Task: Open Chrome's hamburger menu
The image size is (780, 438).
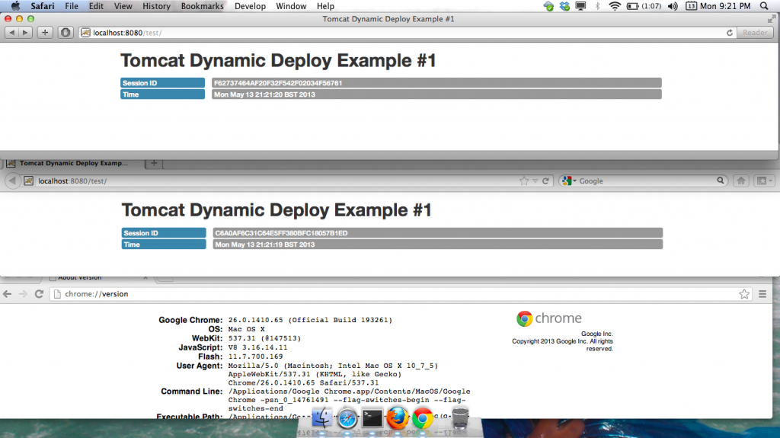Action: pyautogui.click(x=762, y=294)
